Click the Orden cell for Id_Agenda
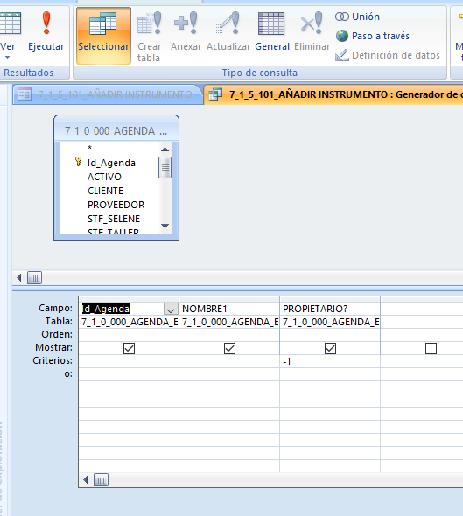The height and width of the screenshot is (516, 463). 129,335
